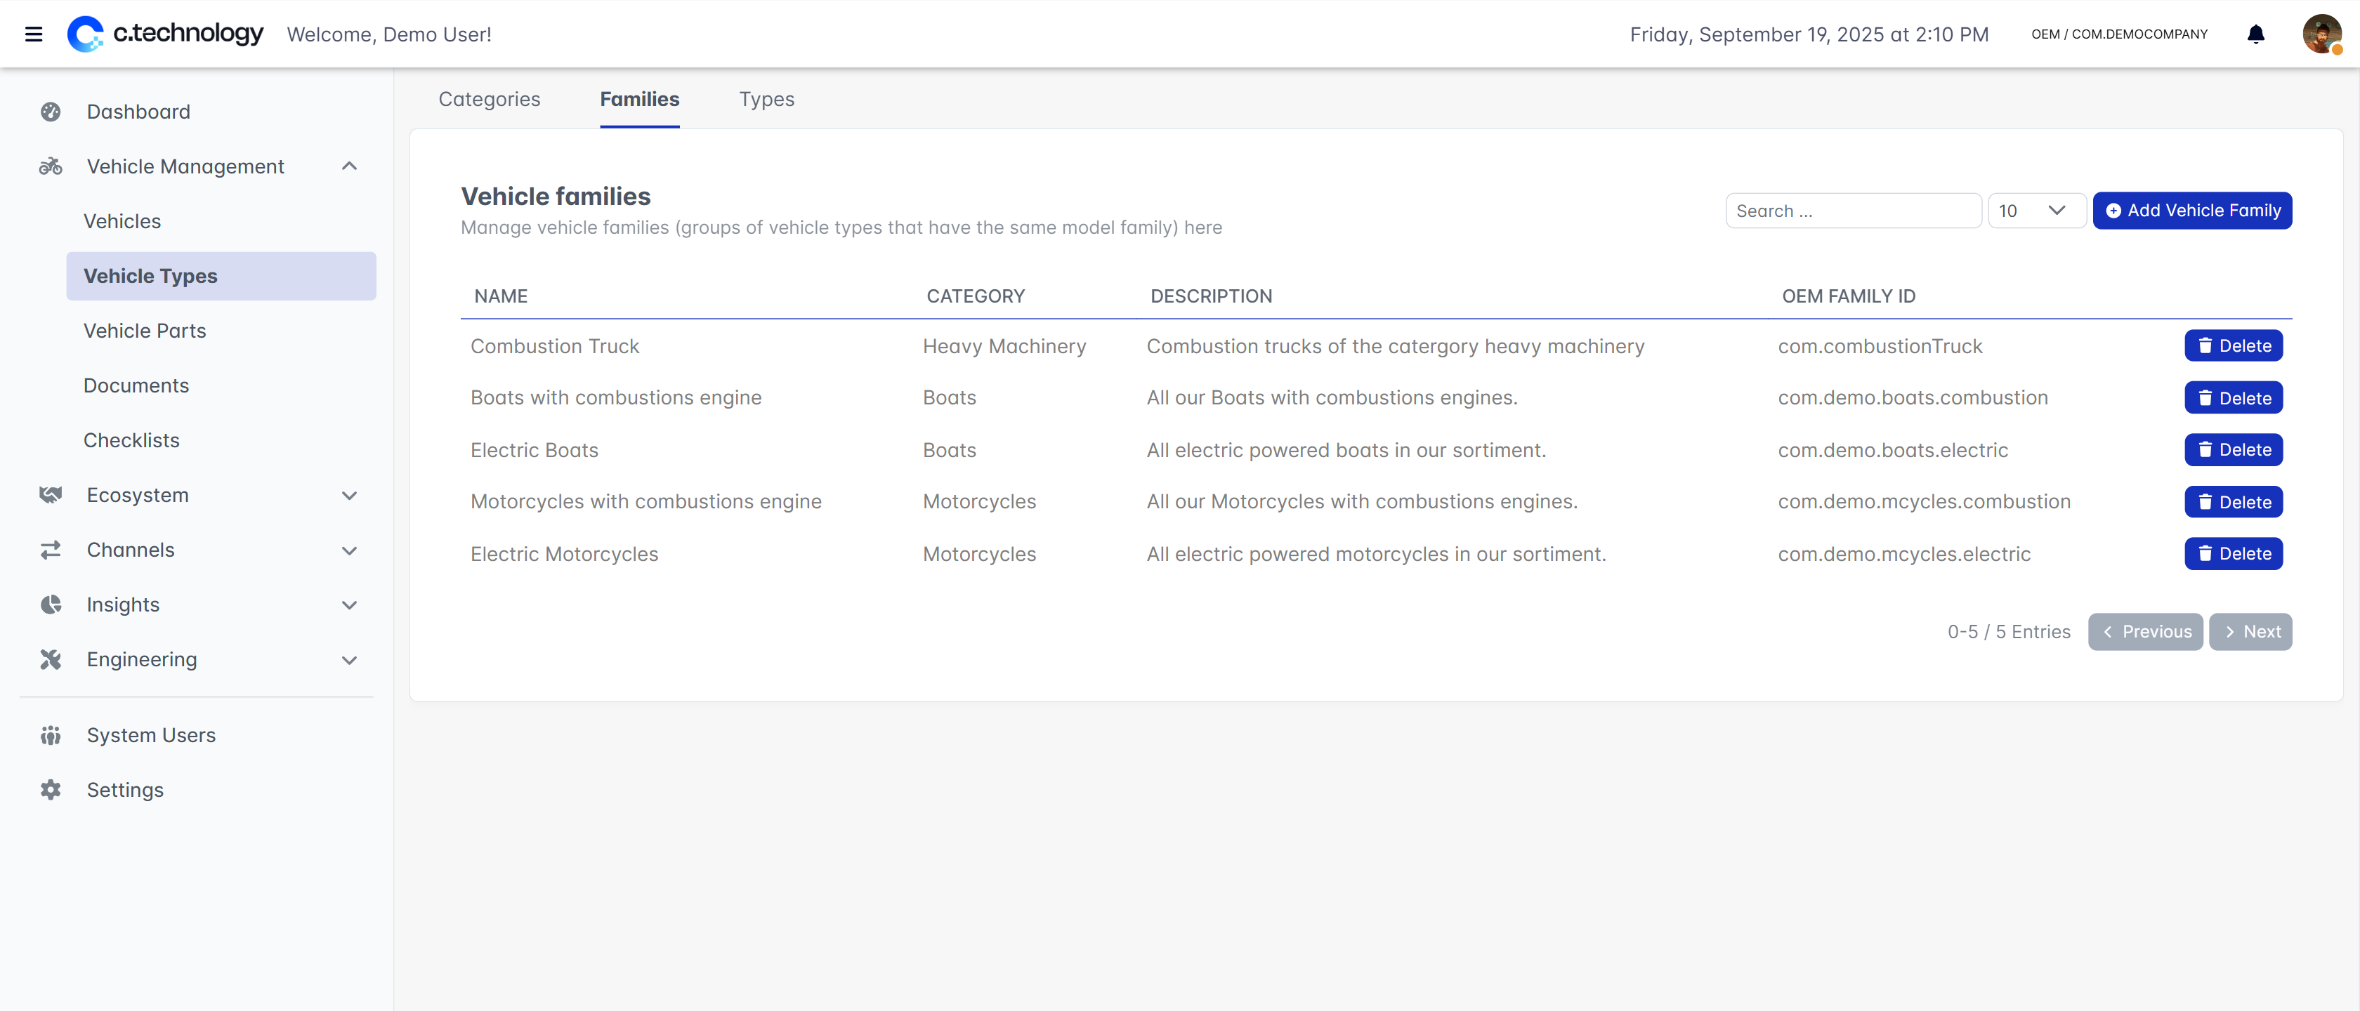Click the Insights pie chart icon
The image size is (2360, 1011).
click(51, 604)
